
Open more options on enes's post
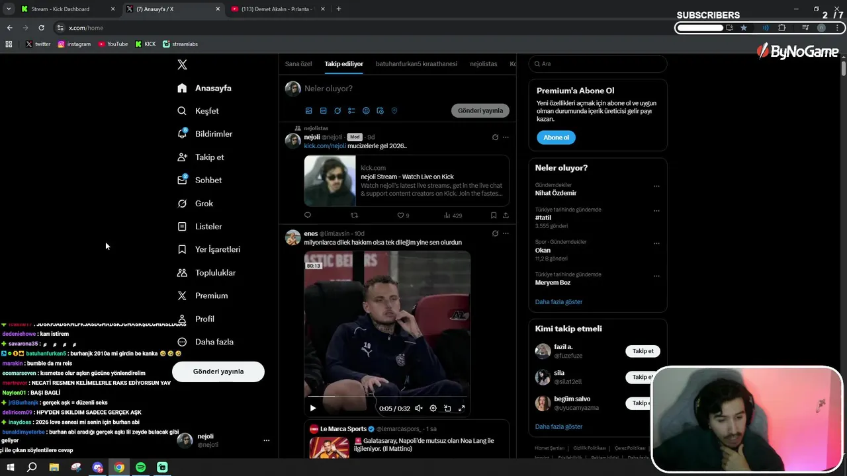506,233
